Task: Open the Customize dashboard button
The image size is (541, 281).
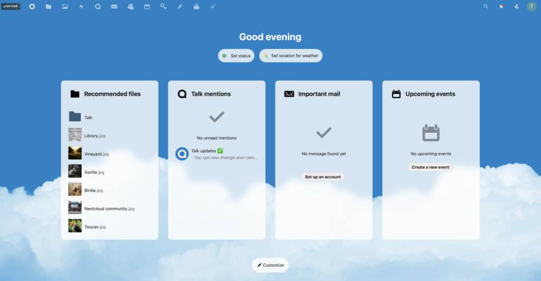Action: (x=270, y=265)
